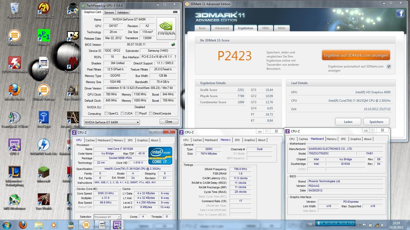The height and width of the screenshot is (230, 410).
Task: Toggle the DirectCompute checkbox in GPU-Z
Action: pos(151,113)
